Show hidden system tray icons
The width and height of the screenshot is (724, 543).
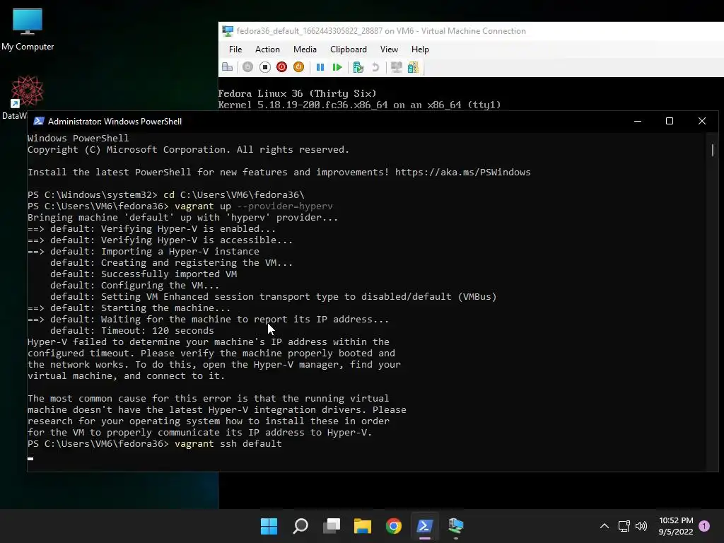pos(605,526)
